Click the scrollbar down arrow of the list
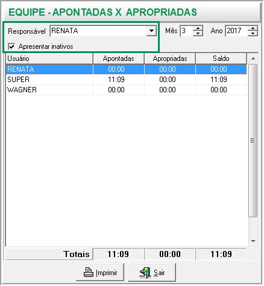This screenshot has height=286, width=264. [253, 241]
